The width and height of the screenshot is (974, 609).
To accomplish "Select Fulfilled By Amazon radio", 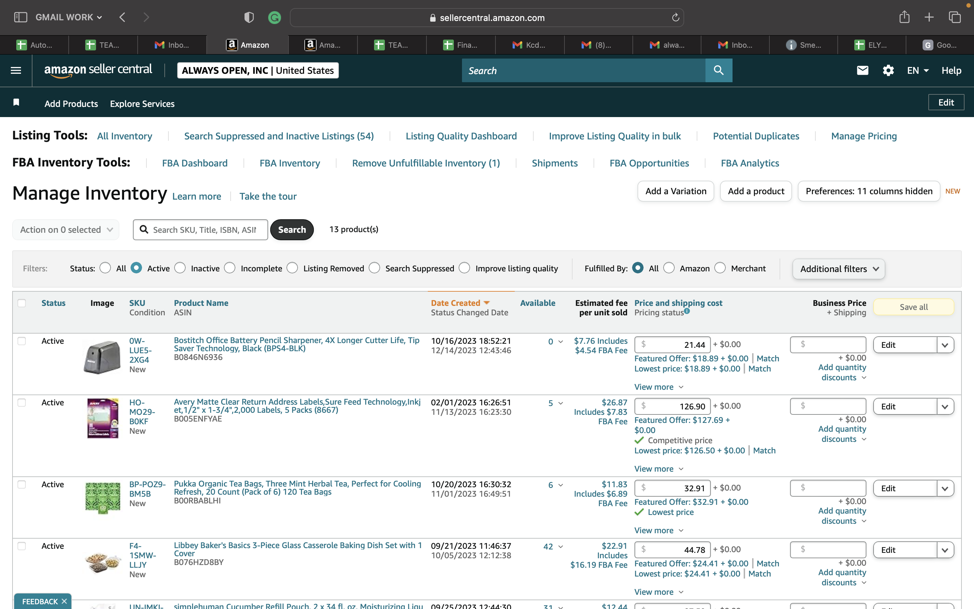I will pyautogui.click(x=669, y=268).
